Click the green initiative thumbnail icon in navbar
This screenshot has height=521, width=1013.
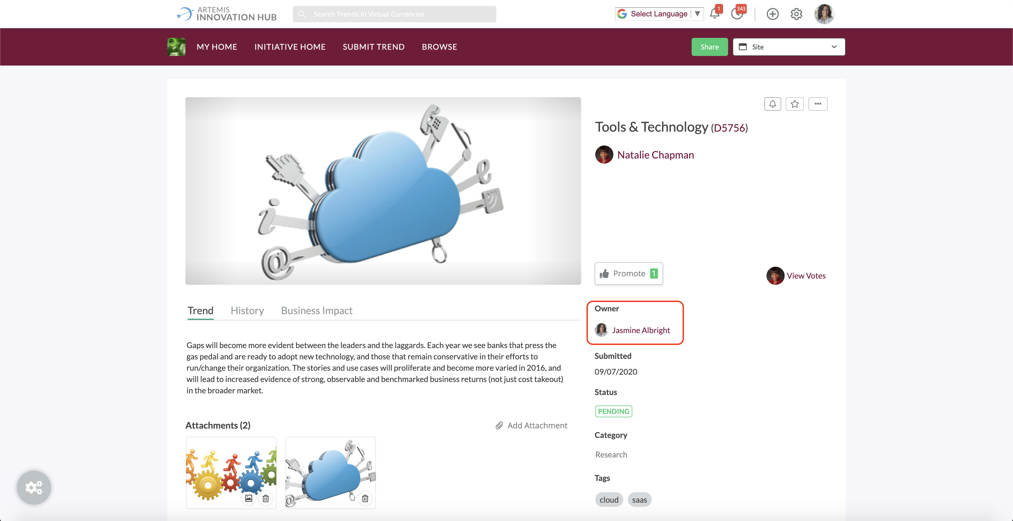176,47
